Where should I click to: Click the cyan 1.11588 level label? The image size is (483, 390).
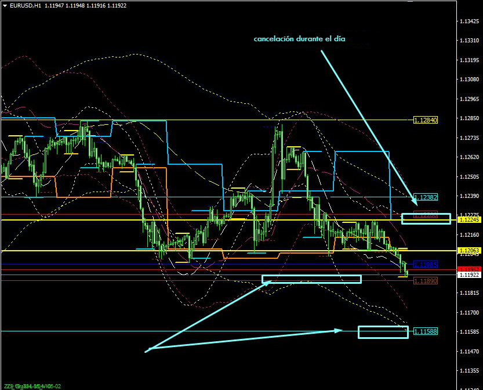click(x=425, y=331)
